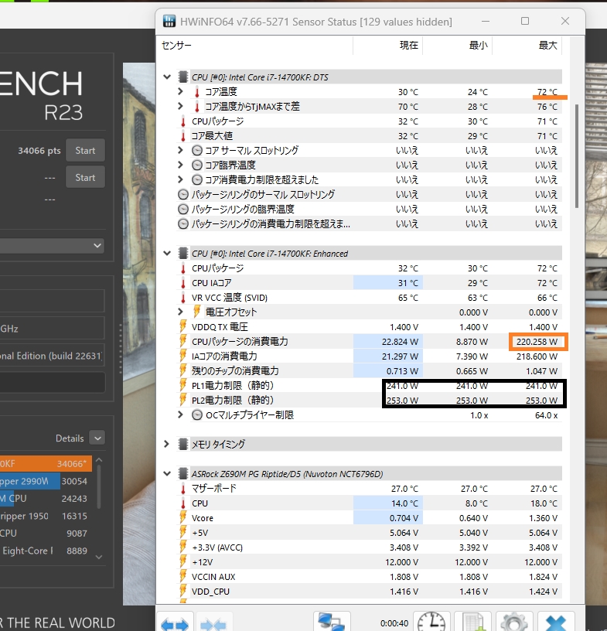Start logging with the spreadsheet plus icon

(x=473, y=623)
